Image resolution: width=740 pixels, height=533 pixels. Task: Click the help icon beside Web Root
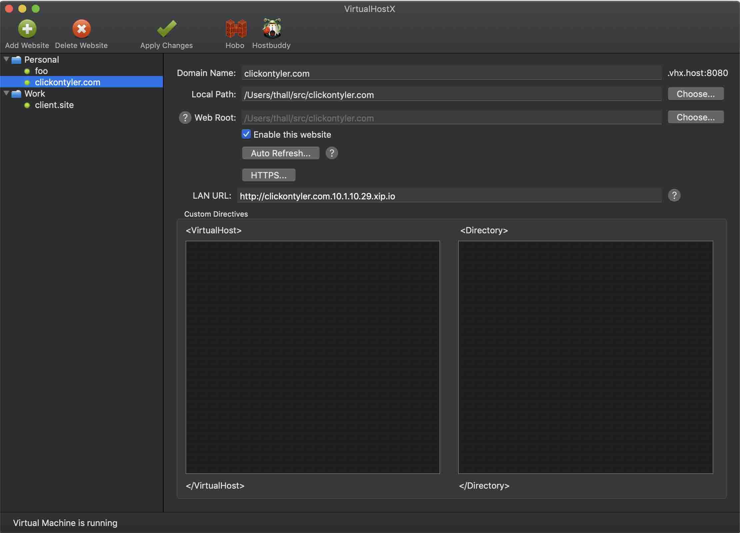(x=185, y=118)
